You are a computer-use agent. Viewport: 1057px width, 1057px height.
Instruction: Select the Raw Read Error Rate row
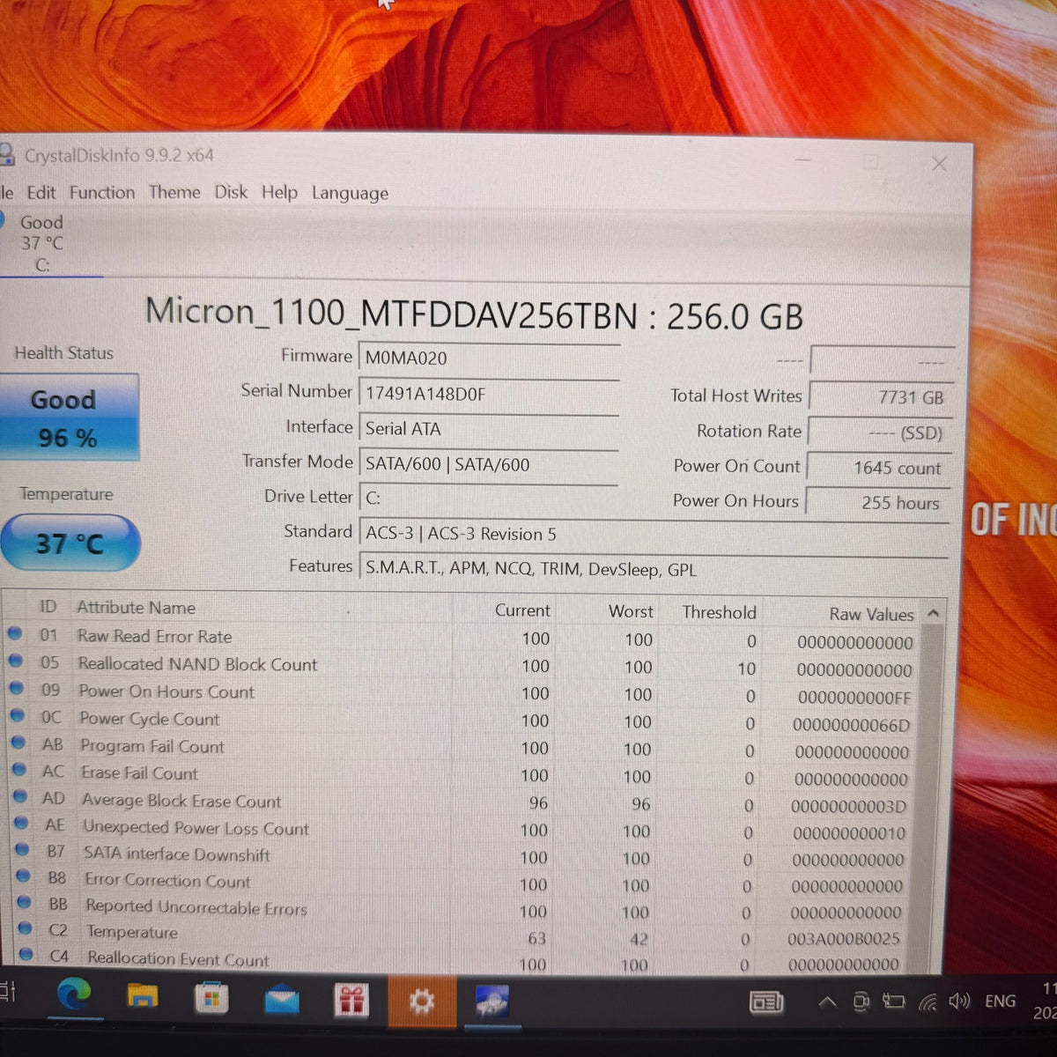coord(462,638)
